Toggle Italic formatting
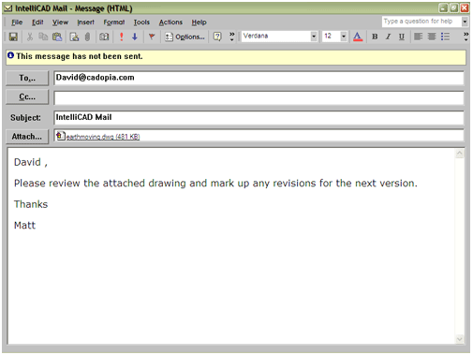Viewport: 473px width, 355px height. pos(388,37)
